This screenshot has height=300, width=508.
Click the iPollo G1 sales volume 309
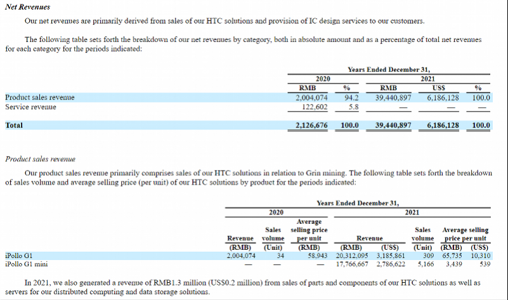coord(428,256)
